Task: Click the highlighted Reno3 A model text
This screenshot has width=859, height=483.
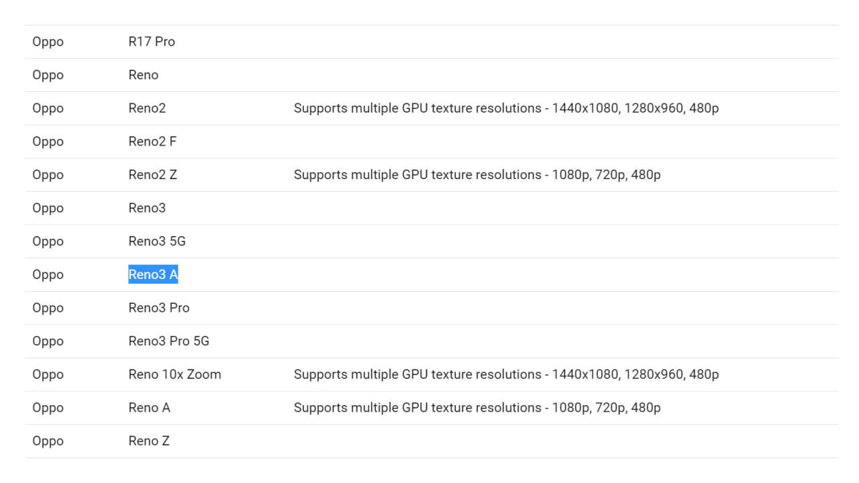Action: click(153, 274)
